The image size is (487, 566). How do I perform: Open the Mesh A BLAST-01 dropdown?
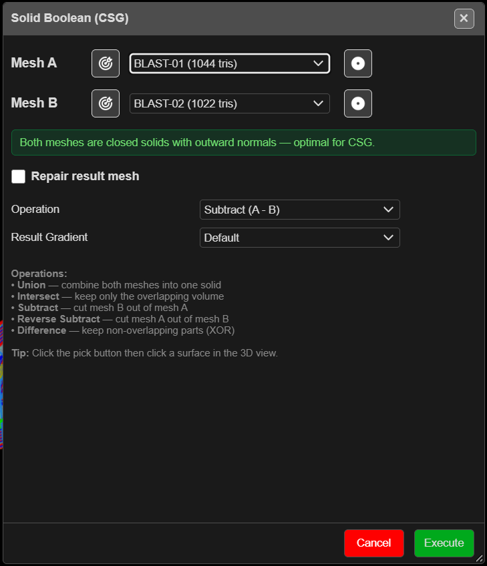click(230, 63)
